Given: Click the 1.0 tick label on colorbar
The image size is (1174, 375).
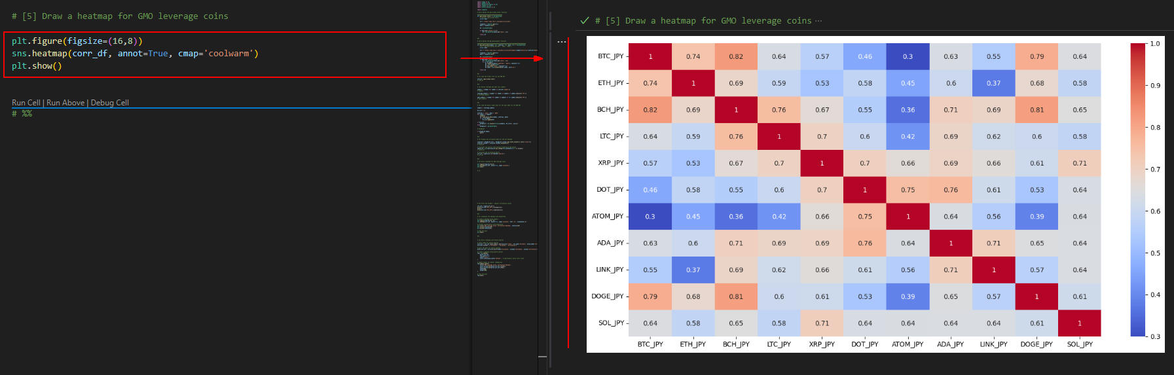Looking at the screenshot, I should coord(1155,44).
